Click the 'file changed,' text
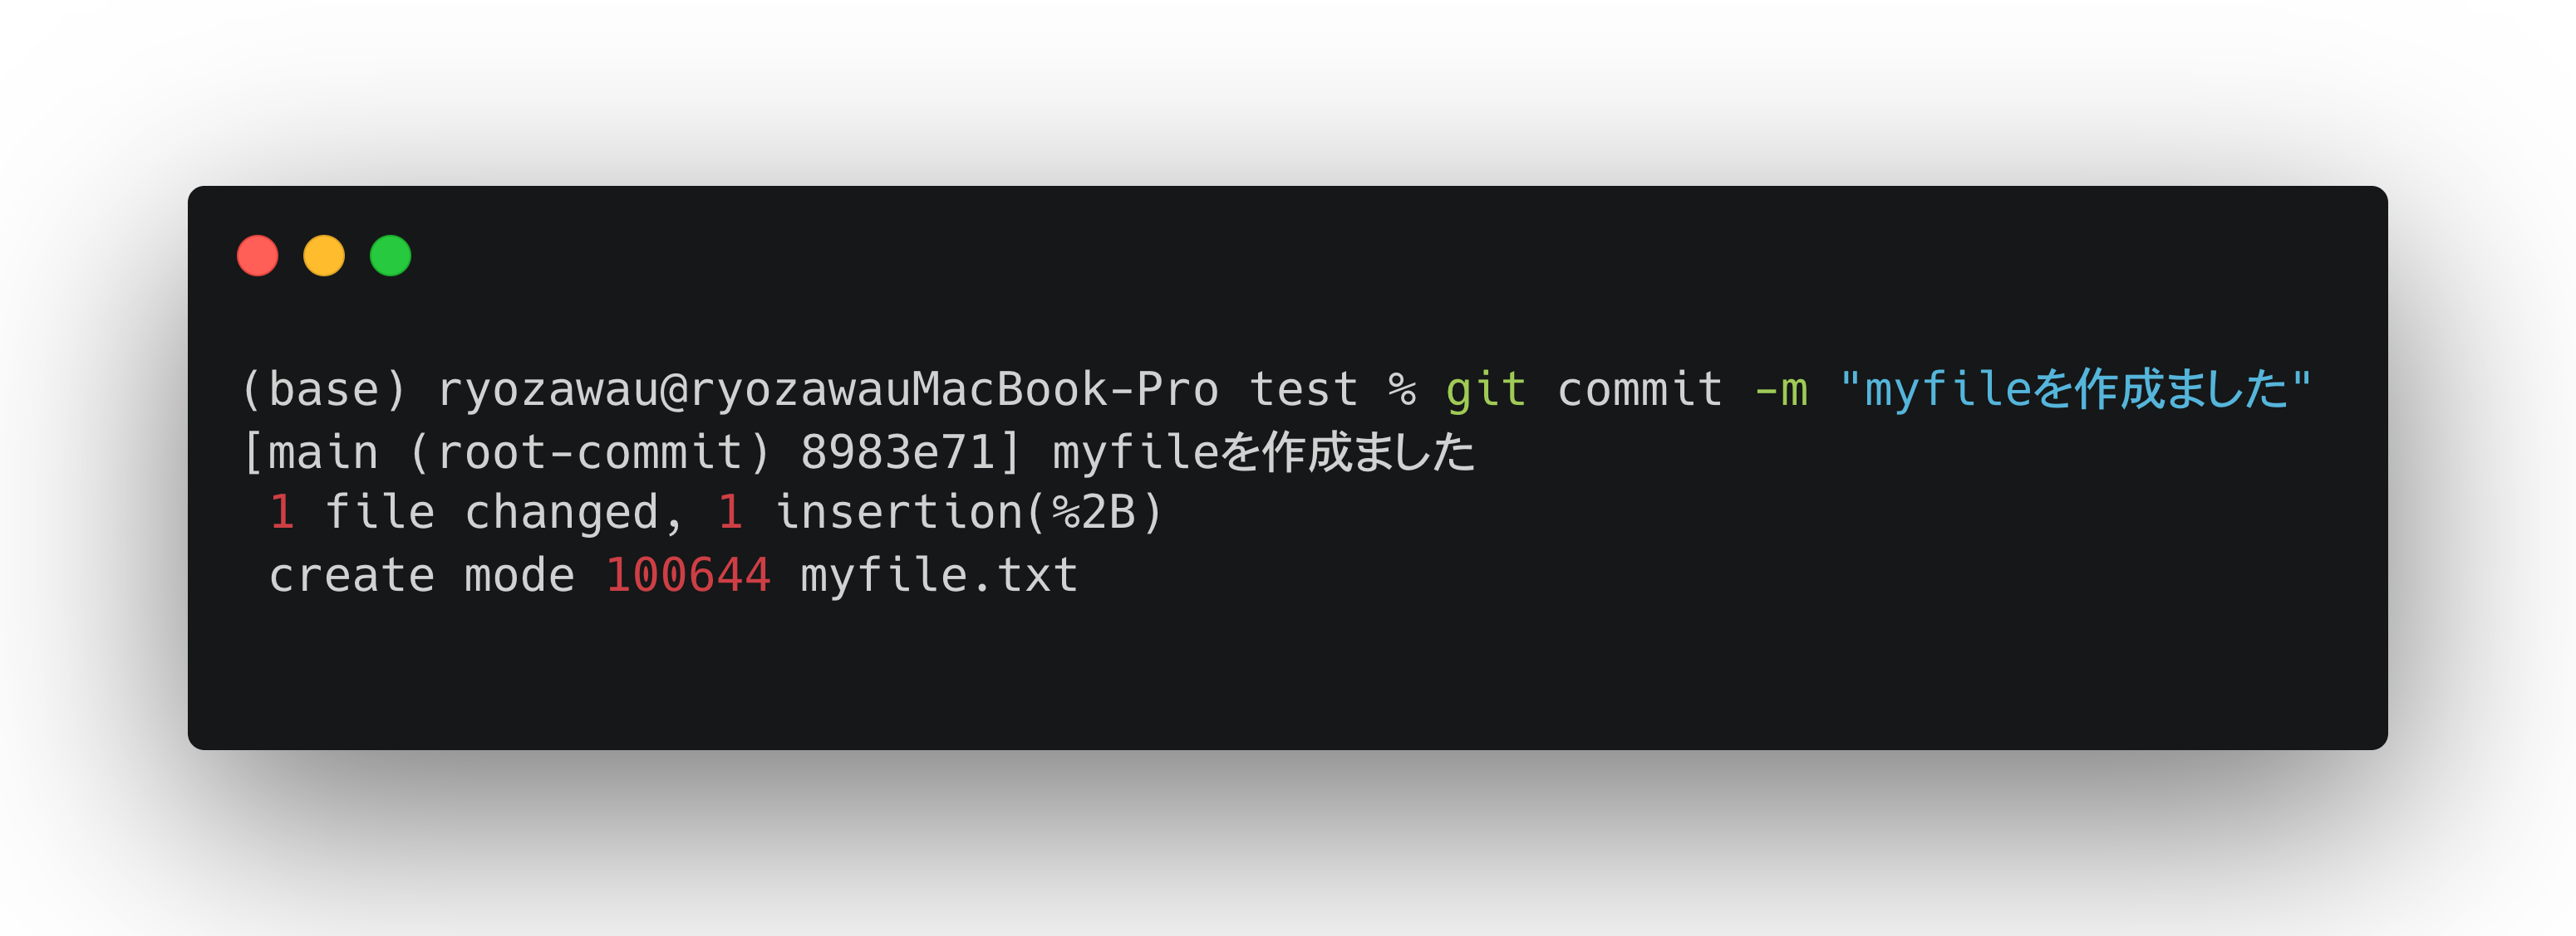The image size is (2576, 936). pos(504,514)
